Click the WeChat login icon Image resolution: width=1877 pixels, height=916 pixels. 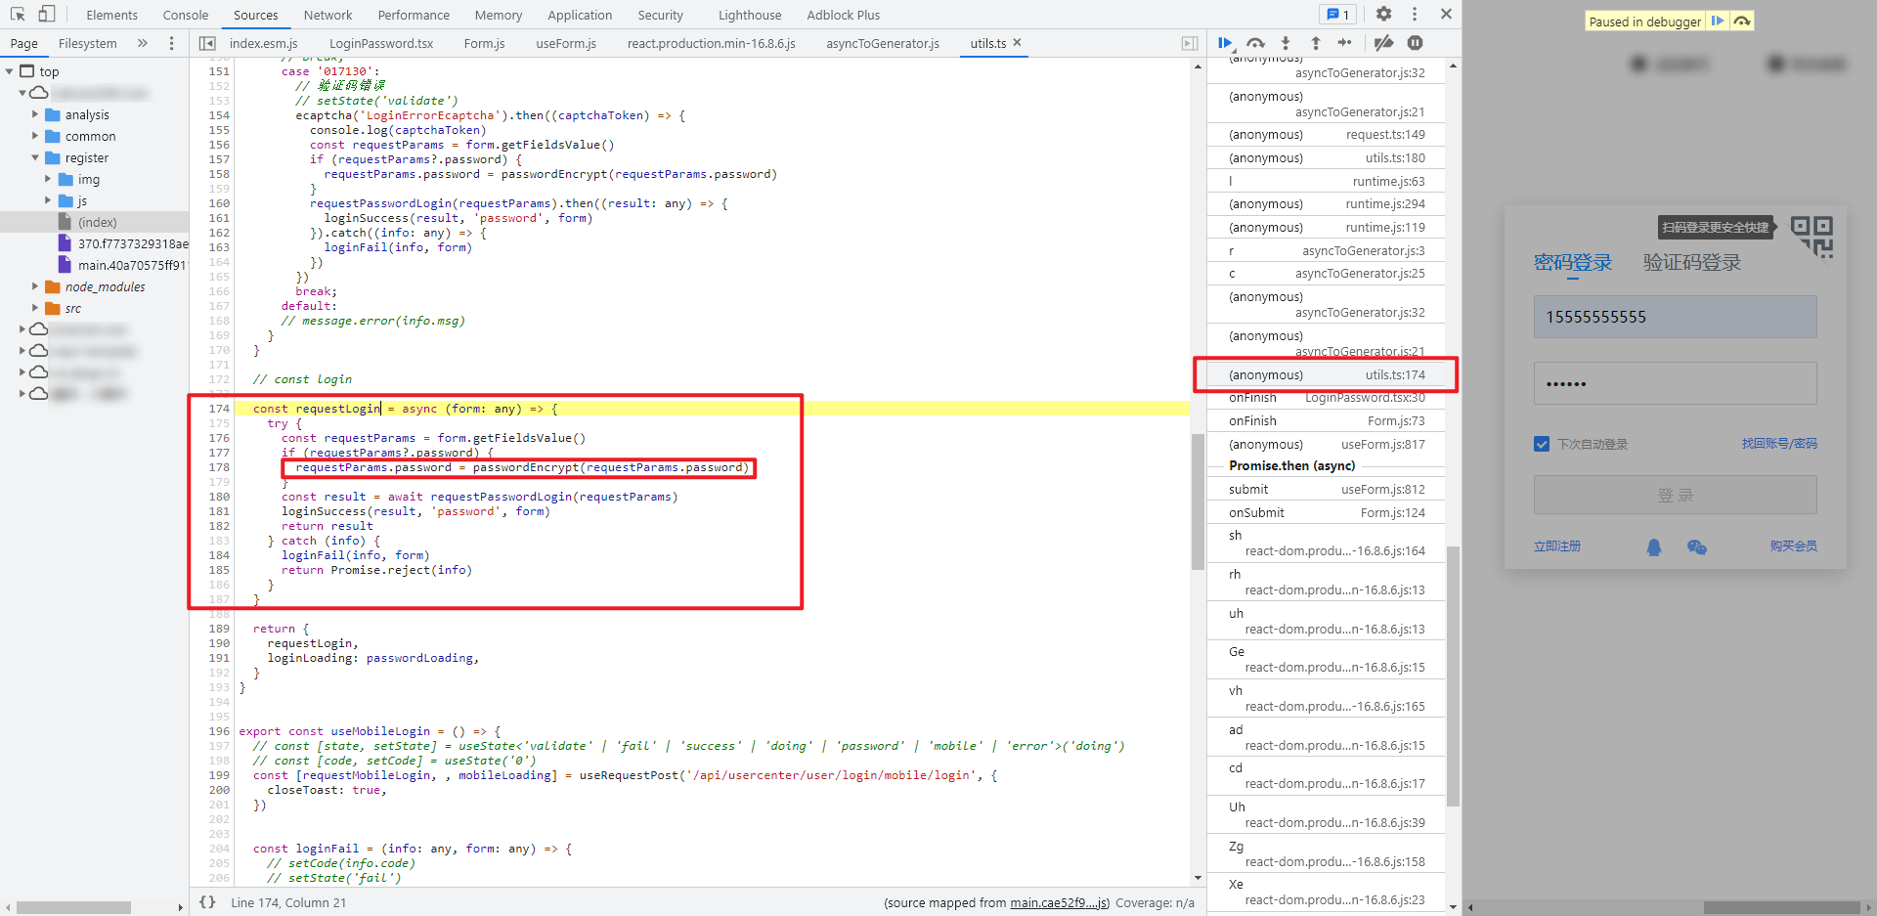1697,547
